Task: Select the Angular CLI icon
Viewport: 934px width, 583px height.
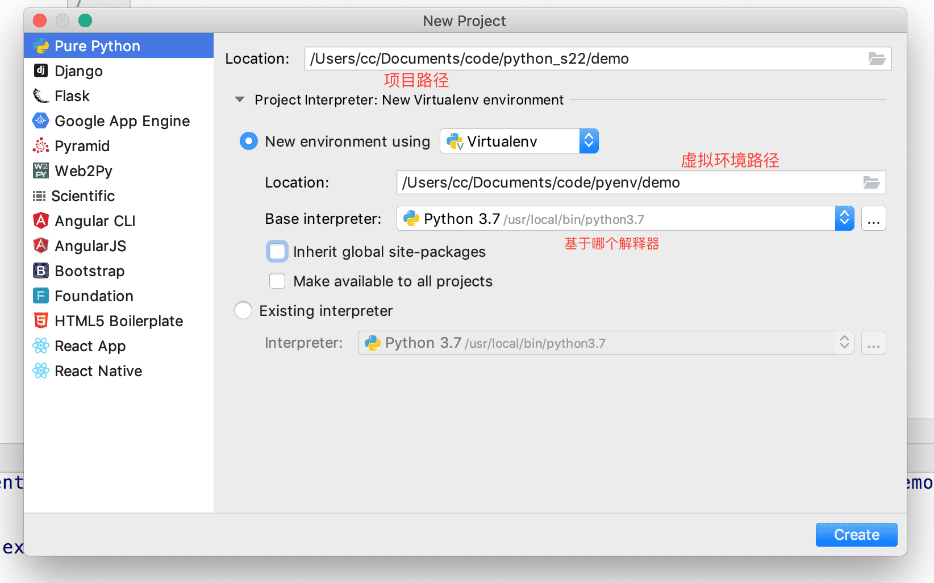Action: pos(40,220)
